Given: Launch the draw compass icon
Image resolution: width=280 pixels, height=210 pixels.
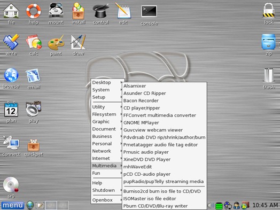Looking at the screenshot, I should 78,42.
